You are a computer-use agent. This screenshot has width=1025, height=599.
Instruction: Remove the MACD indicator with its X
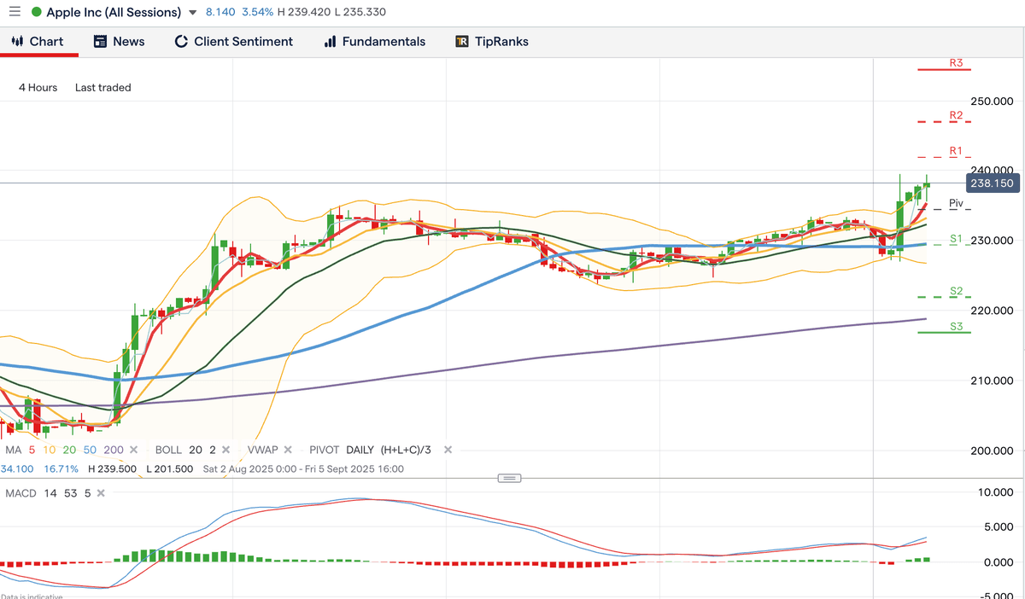pos(101,493)
